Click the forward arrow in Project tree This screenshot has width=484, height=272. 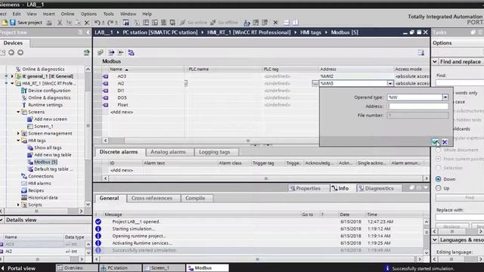[20, 52]
